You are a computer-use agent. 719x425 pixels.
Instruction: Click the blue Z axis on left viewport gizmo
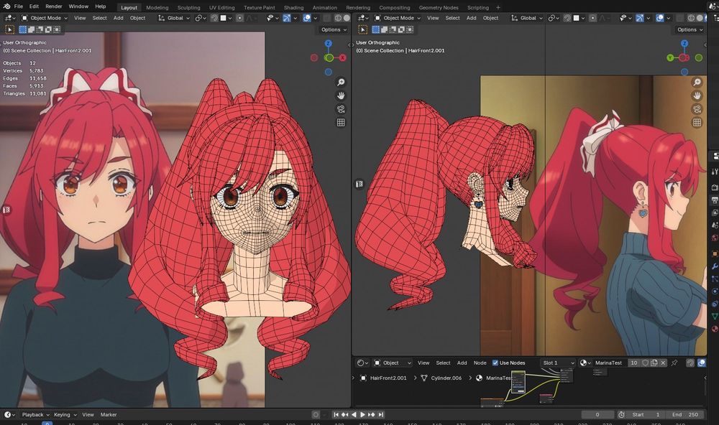[329, 44]
